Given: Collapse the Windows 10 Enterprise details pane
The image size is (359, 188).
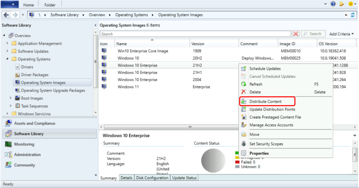Looking at the screenshot, I should click(355, 135).
